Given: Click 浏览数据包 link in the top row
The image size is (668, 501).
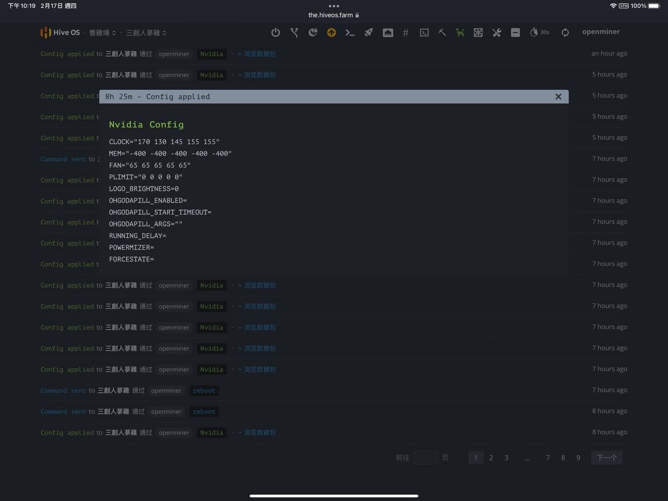Looking at the screenshot, I should click(259, 54).
